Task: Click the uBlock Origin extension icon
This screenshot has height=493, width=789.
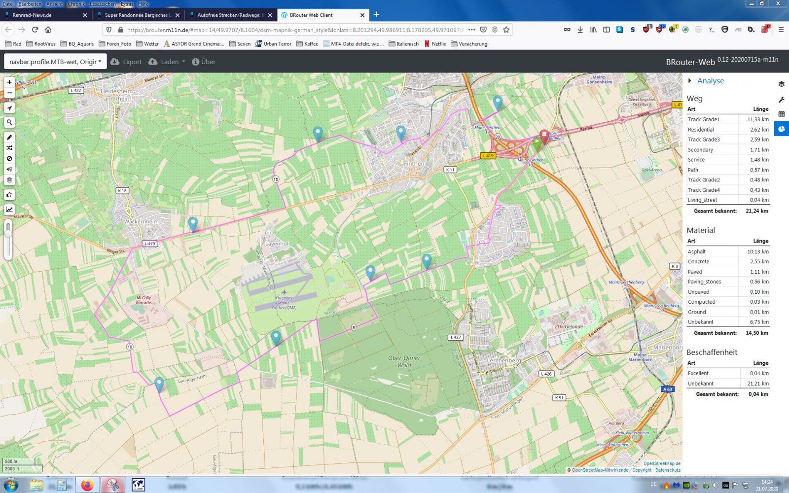Action: (646, 30)
